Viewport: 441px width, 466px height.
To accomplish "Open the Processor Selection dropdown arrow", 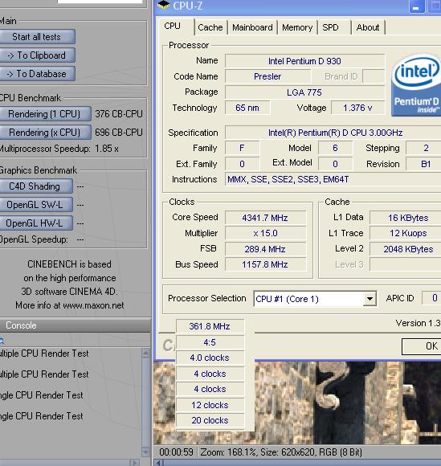I will coord(370,299).
